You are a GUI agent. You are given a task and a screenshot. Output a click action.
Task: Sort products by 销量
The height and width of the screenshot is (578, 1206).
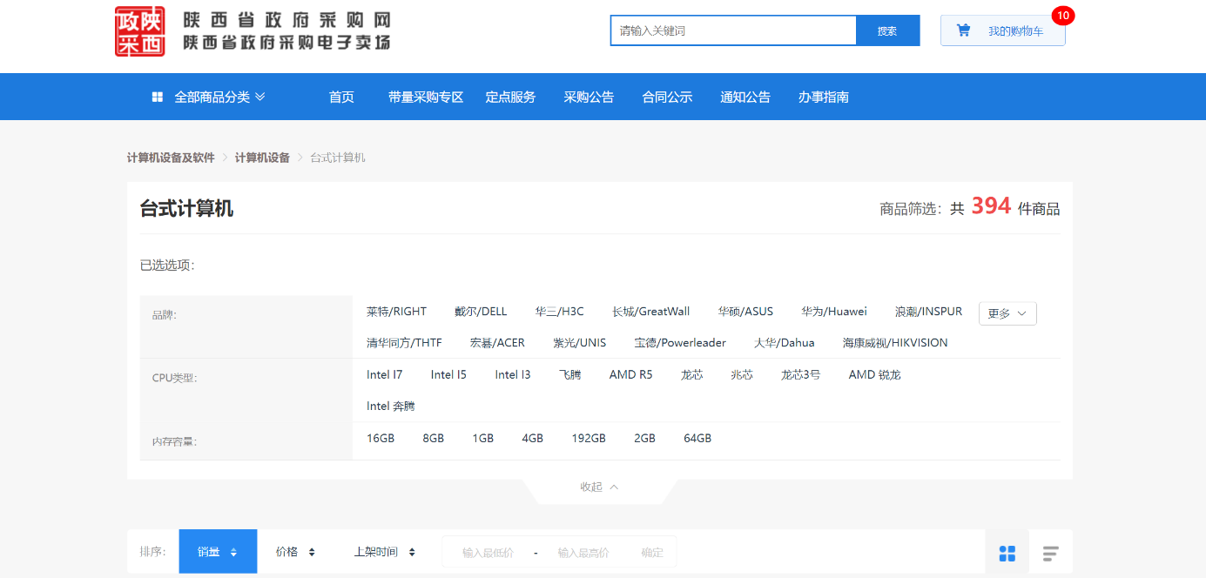click(x=218, y=552)
